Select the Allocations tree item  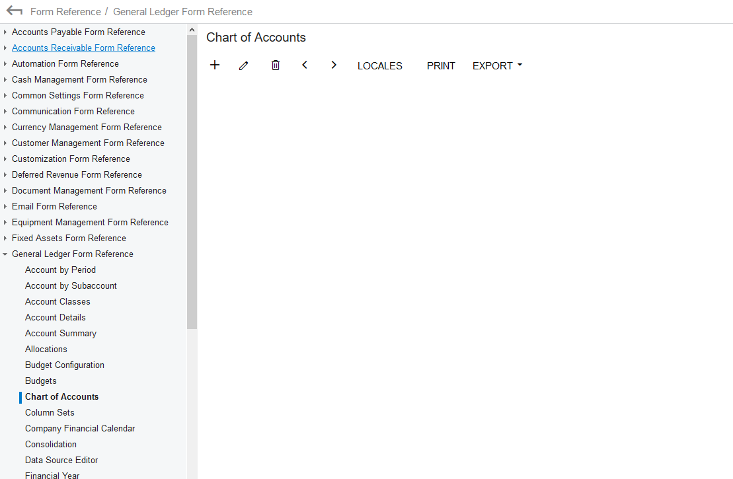46,349
